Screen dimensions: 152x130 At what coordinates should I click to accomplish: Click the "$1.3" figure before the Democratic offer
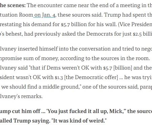pos(59,77)
